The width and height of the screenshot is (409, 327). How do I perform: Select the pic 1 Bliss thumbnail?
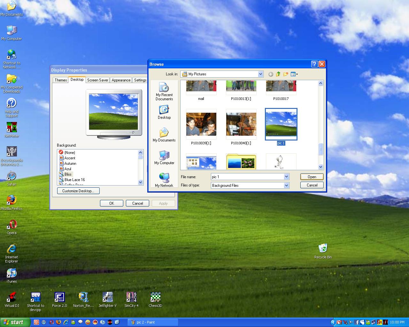click(281, 124)
